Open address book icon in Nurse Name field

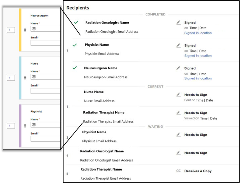(34, 77)
